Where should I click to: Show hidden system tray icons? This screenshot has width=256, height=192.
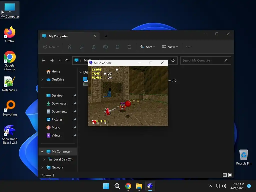click(210, 186)
